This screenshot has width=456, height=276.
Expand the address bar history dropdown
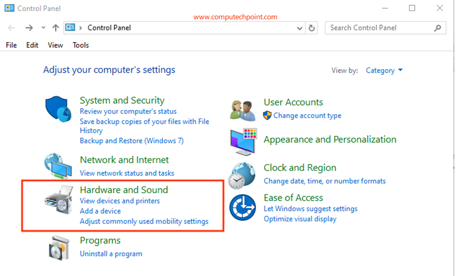coord(299,28)
